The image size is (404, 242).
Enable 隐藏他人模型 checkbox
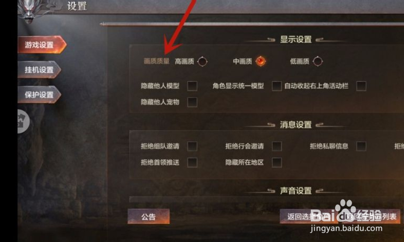pos(192,86)
